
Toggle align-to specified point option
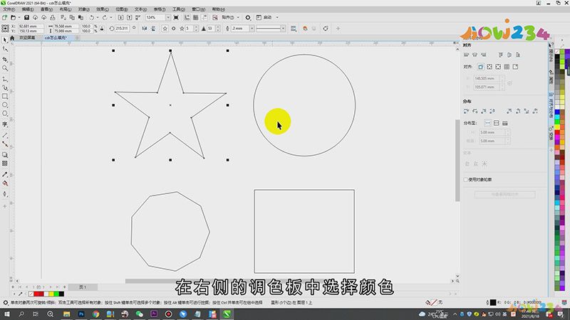(x=515, y=67)
